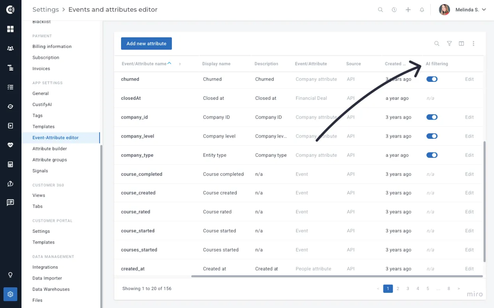Open the three-dot more options menu
This screenshot has width=494, height=308.
(473, 44)
